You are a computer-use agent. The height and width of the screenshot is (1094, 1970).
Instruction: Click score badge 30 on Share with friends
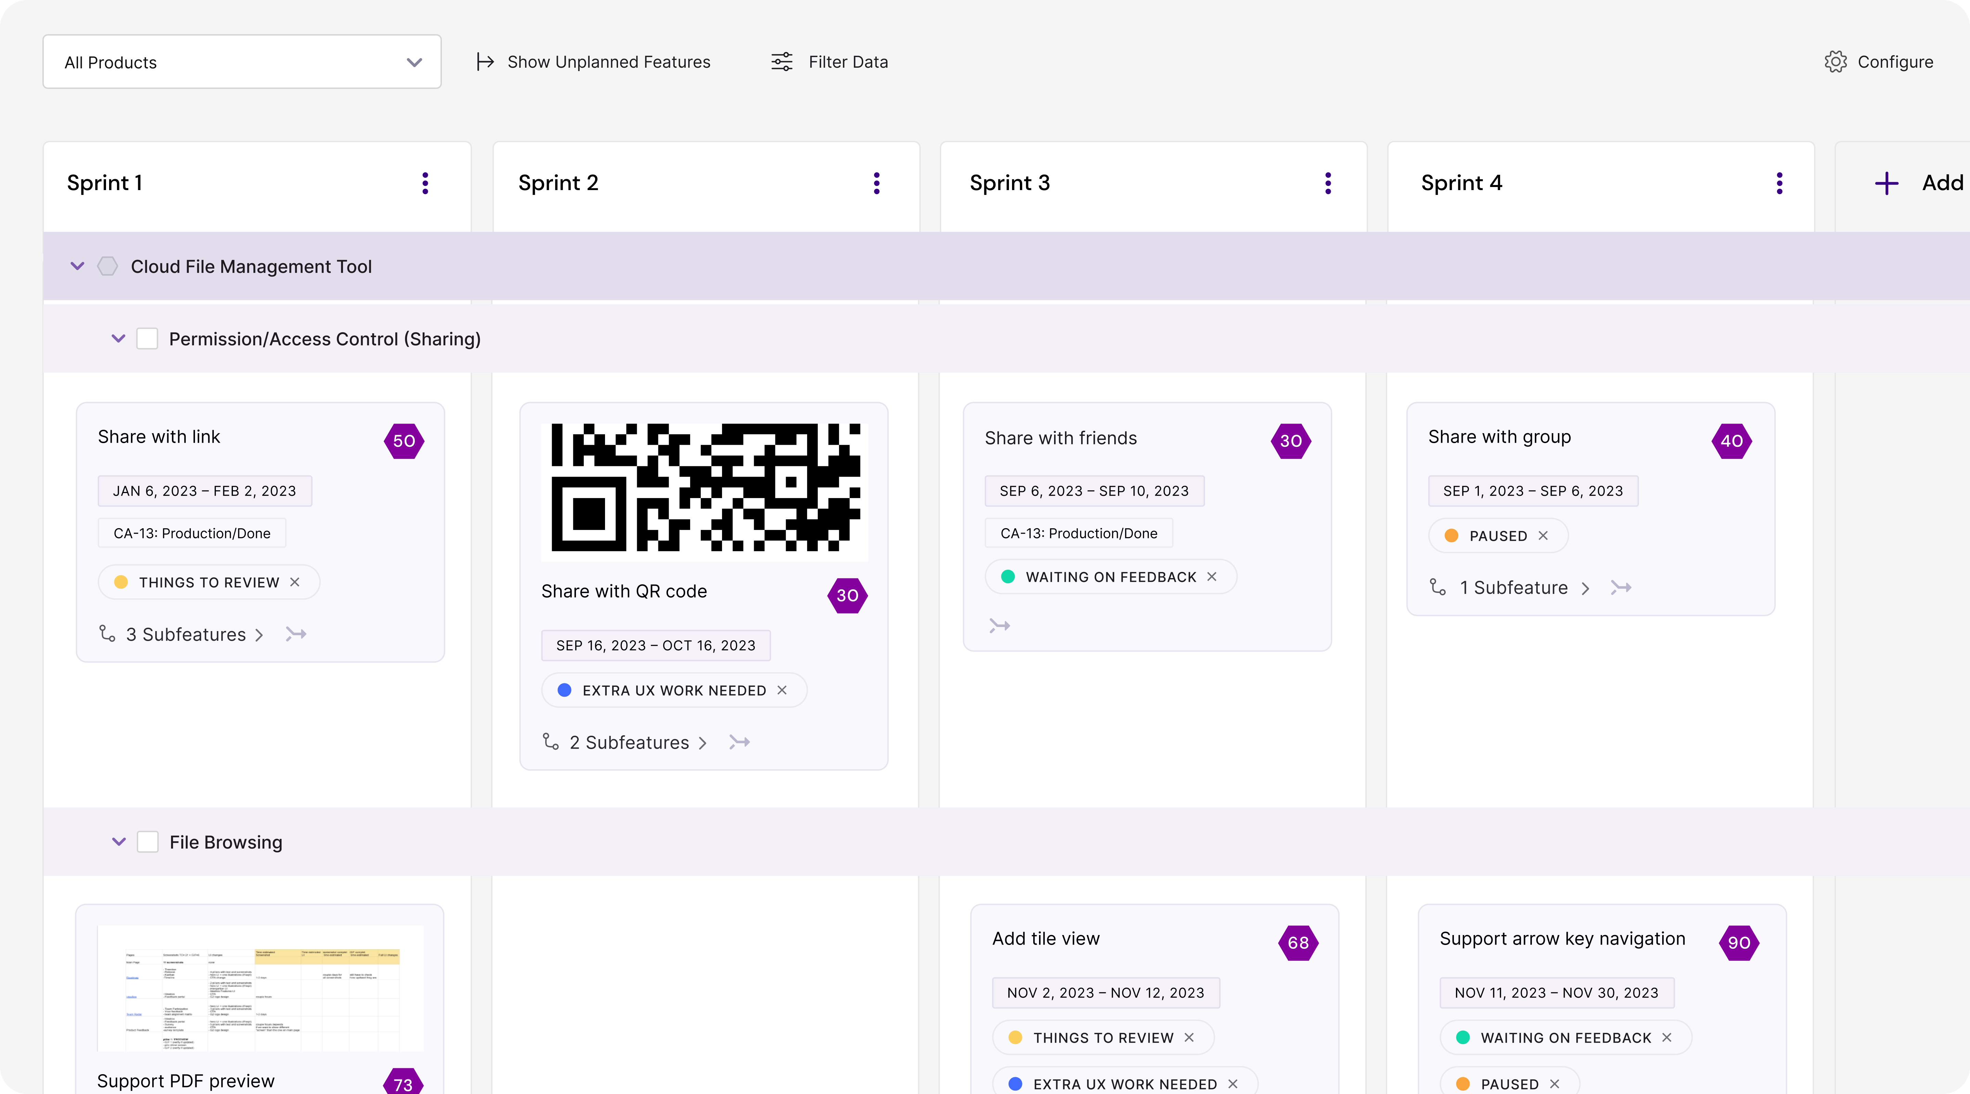[1291, 441]
